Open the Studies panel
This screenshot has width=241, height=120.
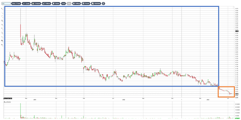click(x=56, y=3)
